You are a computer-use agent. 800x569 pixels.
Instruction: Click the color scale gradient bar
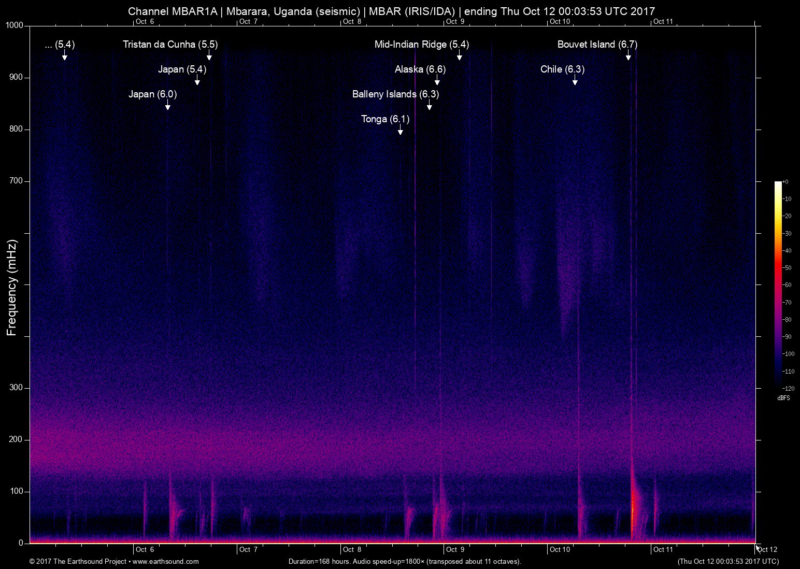(778, 284)
